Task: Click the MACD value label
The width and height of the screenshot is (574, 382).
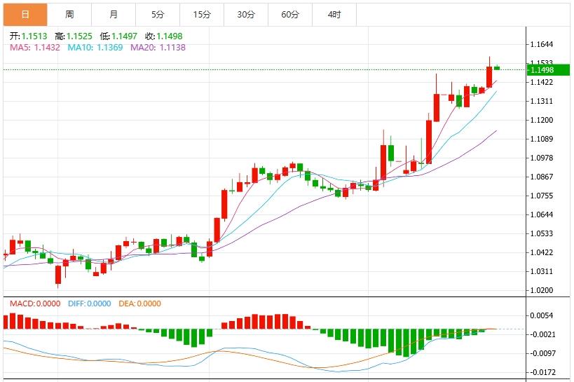Action: coord(36,303)
